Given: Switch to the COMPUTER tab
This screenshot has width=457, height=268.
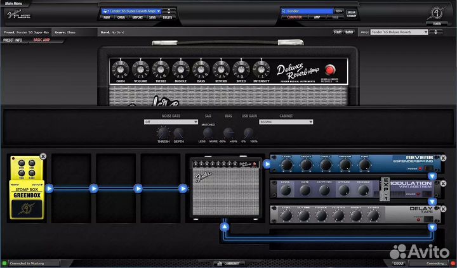Looking at the screenshot, I should coord(295,18).
